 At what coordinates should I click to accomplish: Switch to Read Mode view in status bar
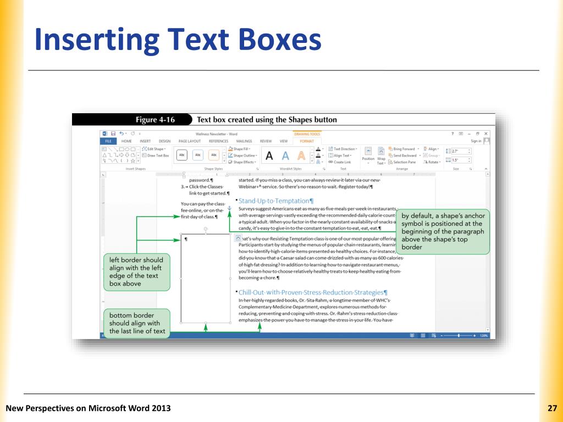click(412, 336)
